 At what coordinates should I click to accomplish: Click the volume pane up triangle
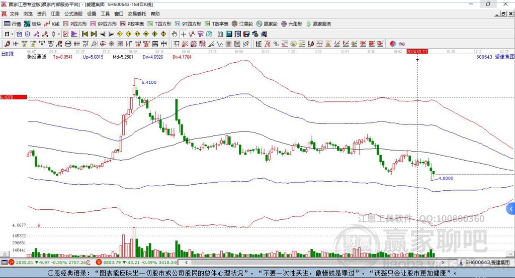5,254
